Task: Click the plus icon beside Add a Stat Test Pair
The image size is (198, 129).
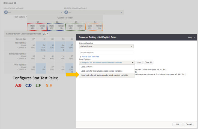Action: point(80,57)
